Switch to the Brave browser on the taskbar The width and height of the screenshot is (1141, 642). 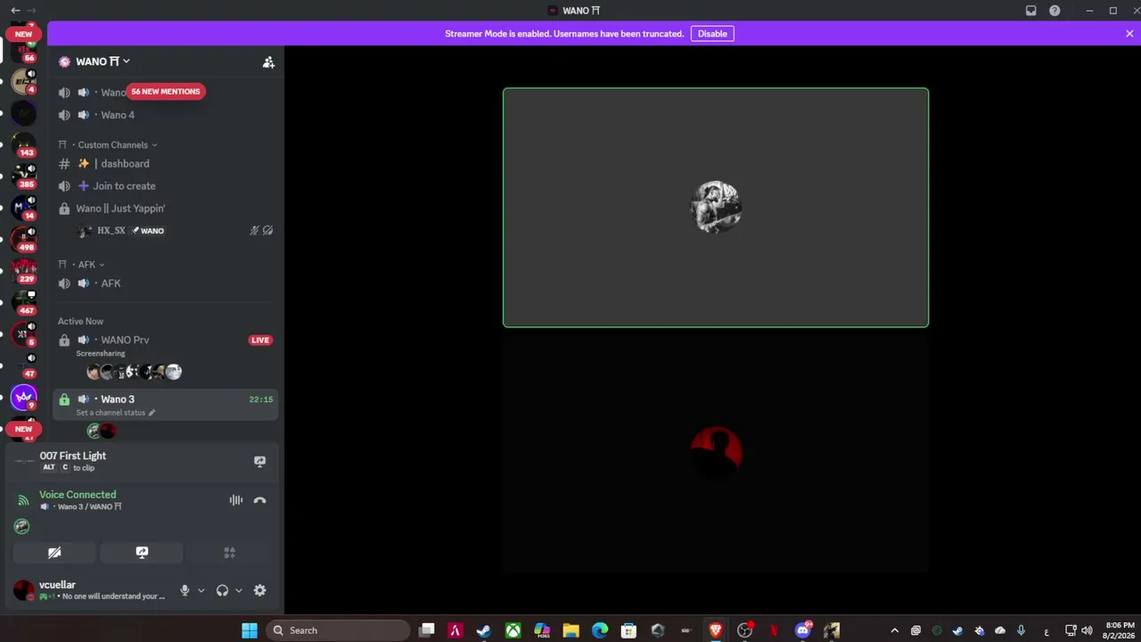click(x=715, y=630)
